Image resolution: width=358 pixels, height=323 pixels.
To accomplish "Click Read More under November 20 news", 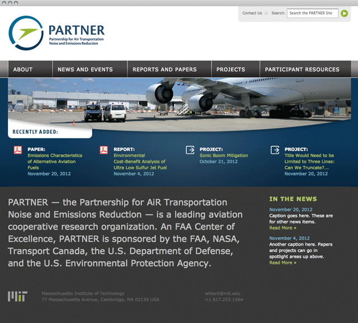I will click(282, 228).
